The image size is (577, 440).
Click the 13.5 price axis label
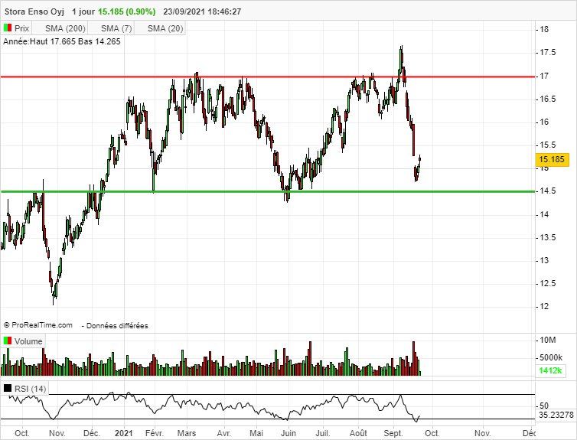pyautogui.click(x=548, y=237)
